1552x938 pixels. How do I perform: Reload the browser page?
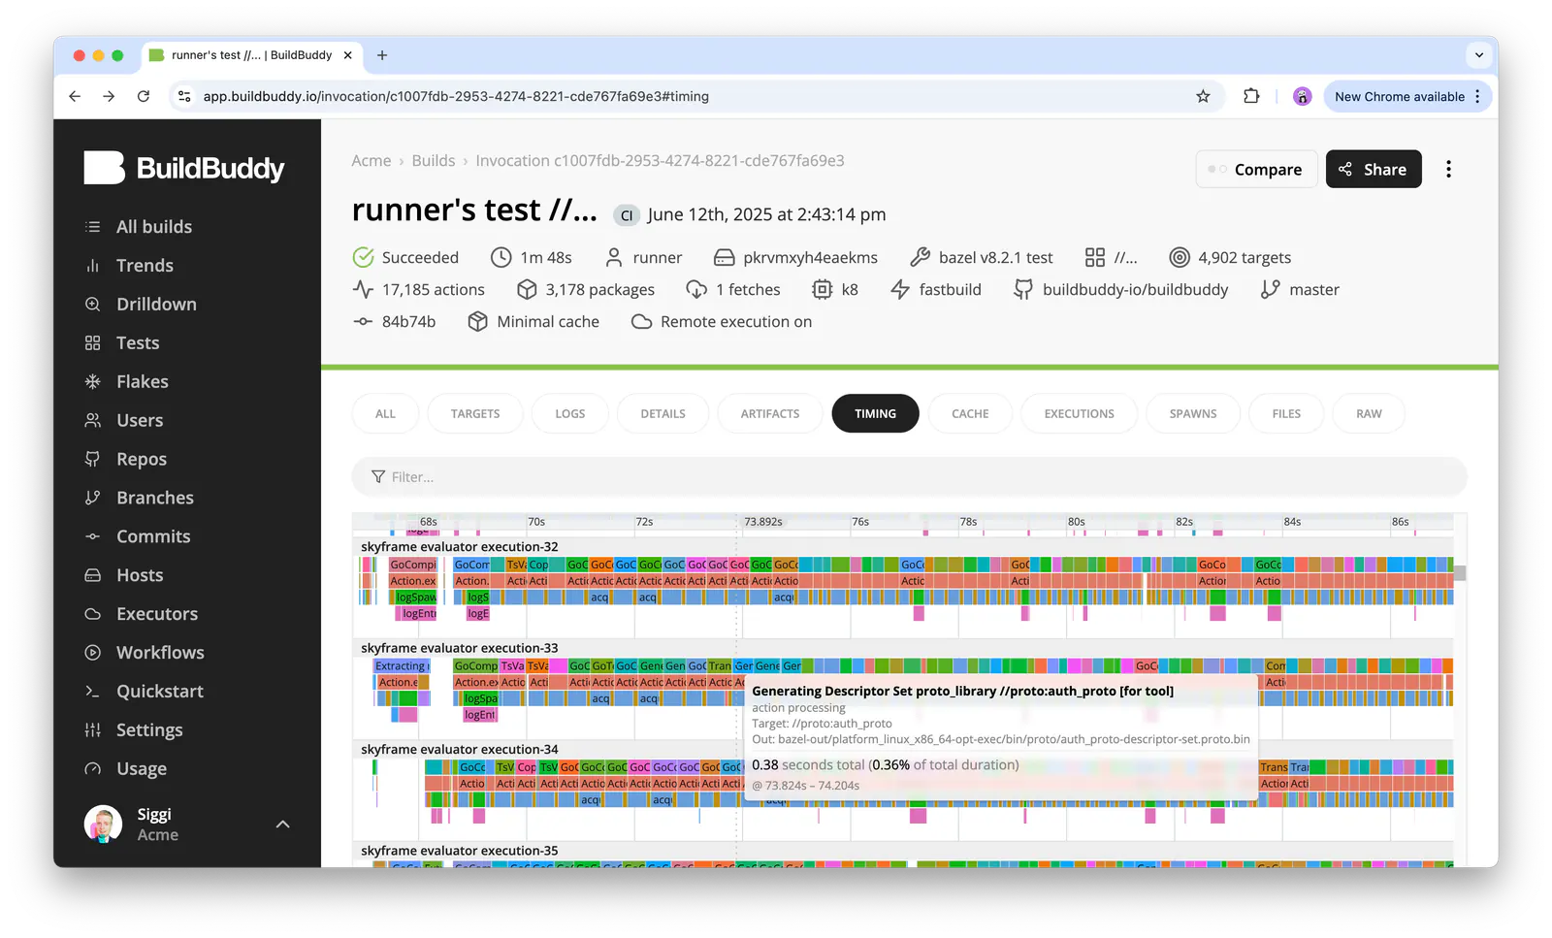pos(144,96)
